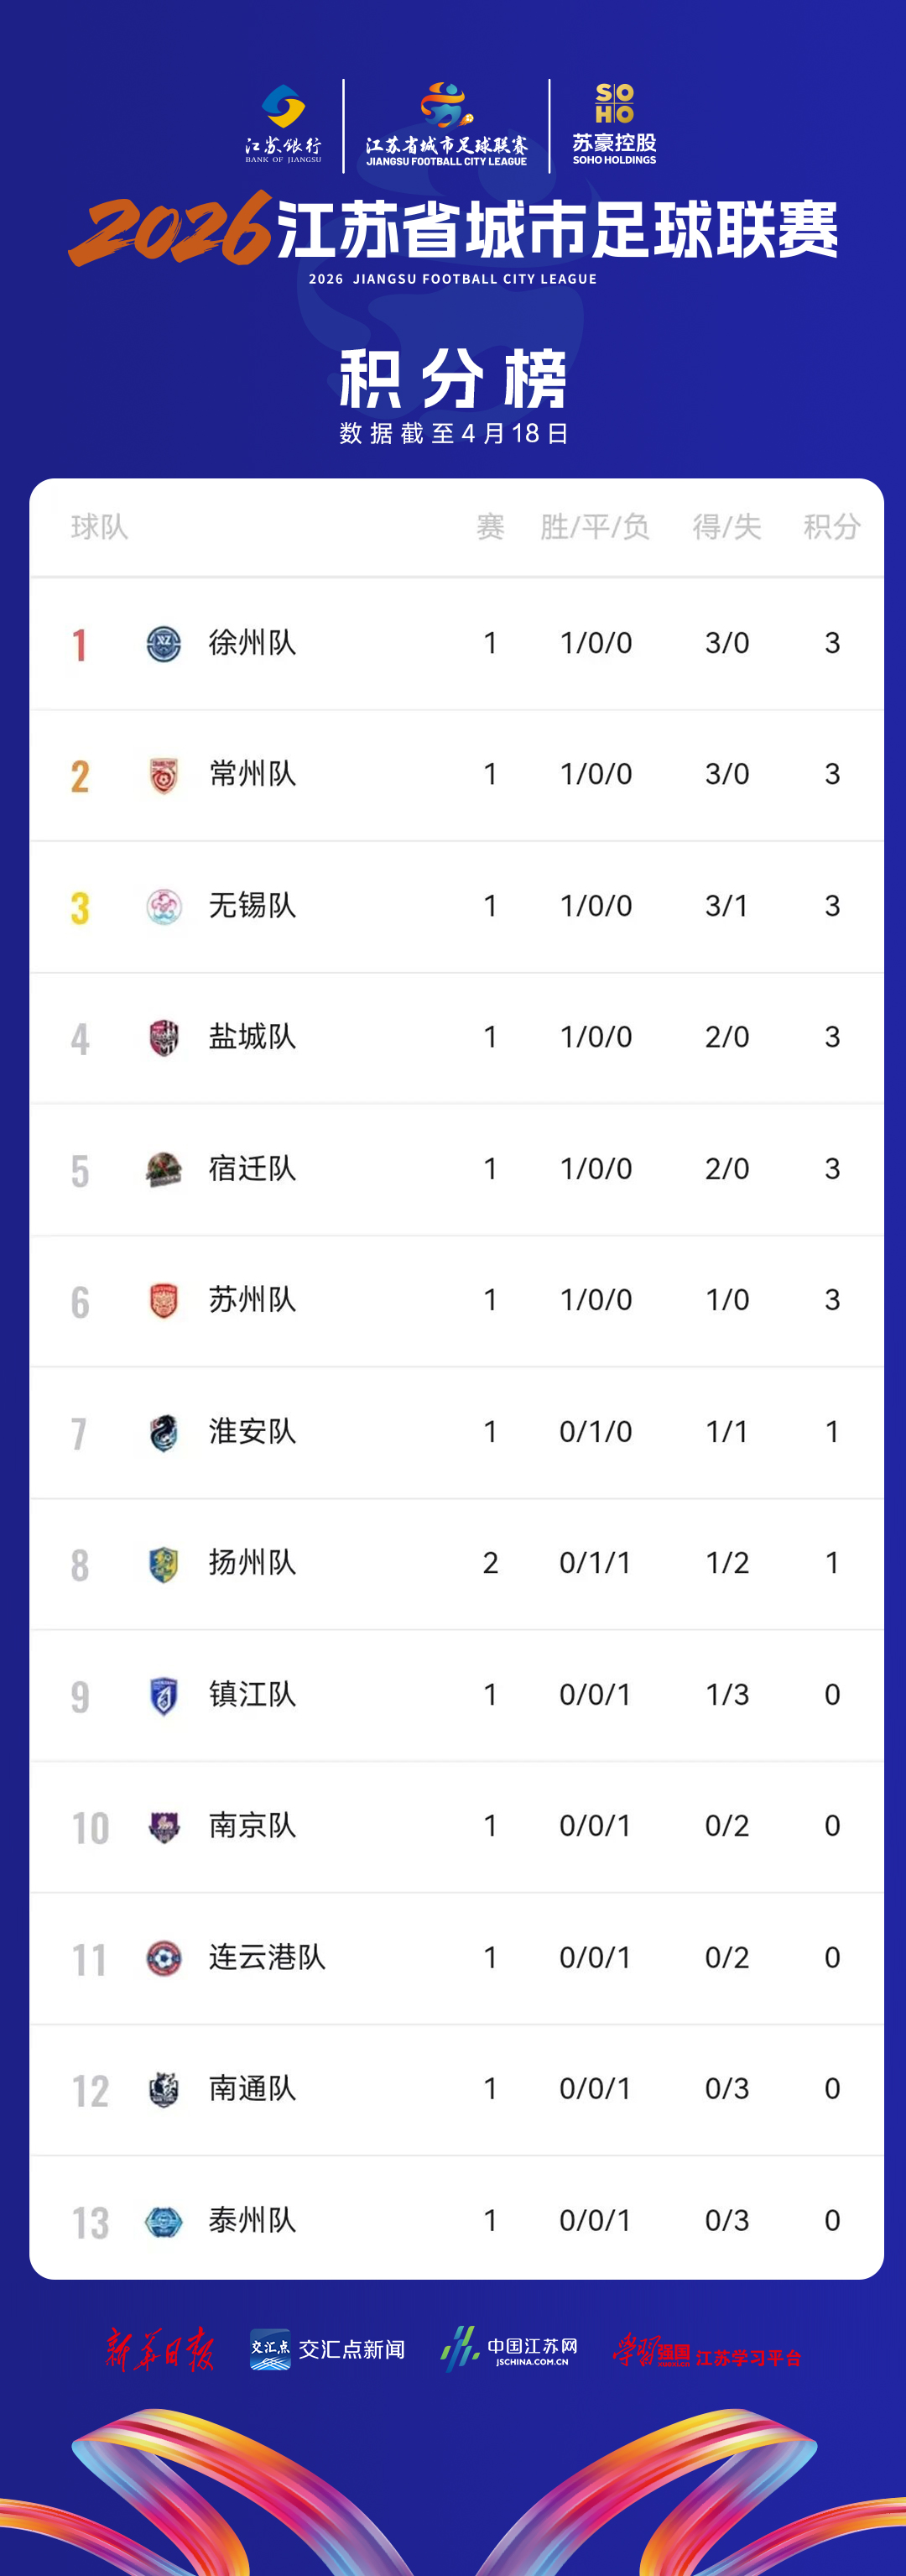Select the Huai'an team logo
Screen dimensions: 906x2576
coord(164,1432)
